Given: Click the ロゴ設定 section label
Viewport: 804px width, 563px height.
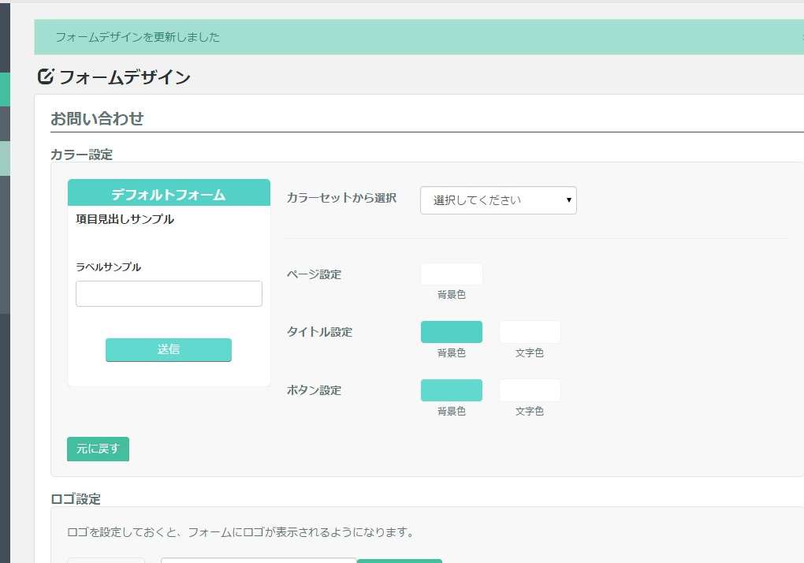Looking at the screenshot, I should pyautogui.click(x=76, y=498).
